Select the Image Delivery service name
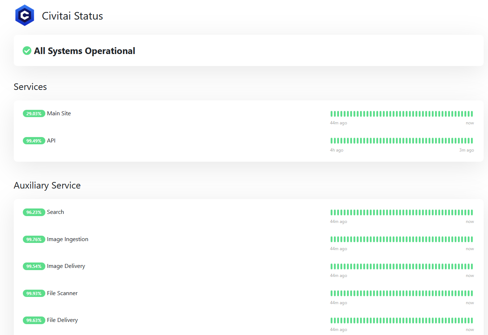The width and height of the screenshot is (488, 335). pyautogui.click(x=66, y=266)
